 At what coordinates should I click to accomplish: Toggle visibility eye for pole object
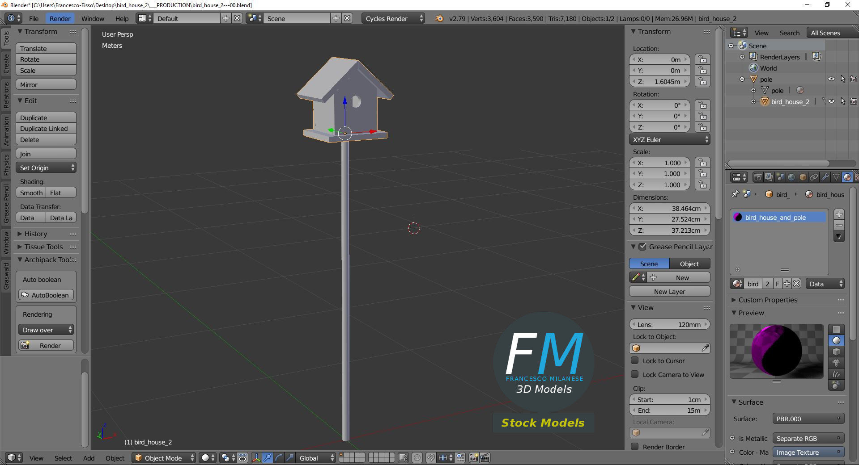coord(831,79)
